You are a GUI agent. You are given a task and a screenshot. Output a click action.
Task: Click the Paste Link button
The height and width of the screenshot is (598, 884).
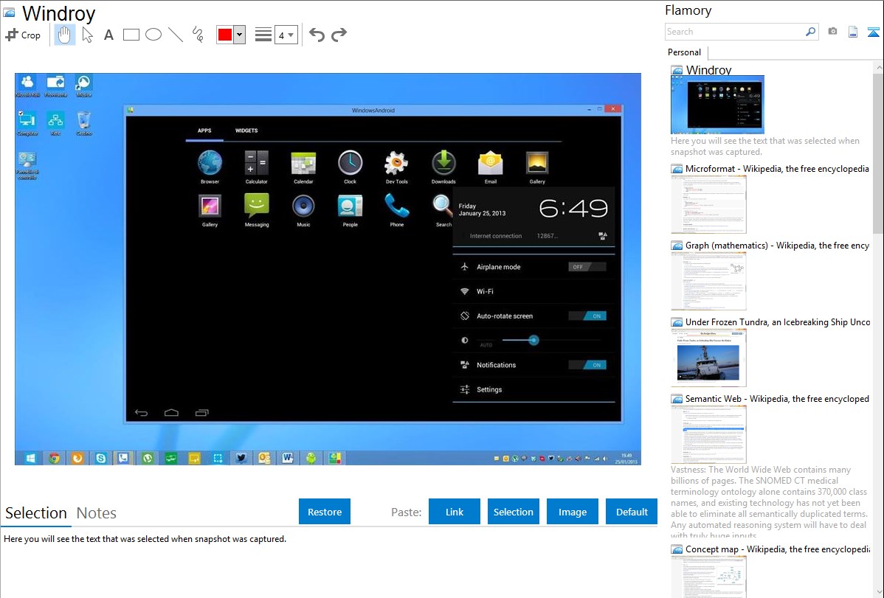coord(455,512)
